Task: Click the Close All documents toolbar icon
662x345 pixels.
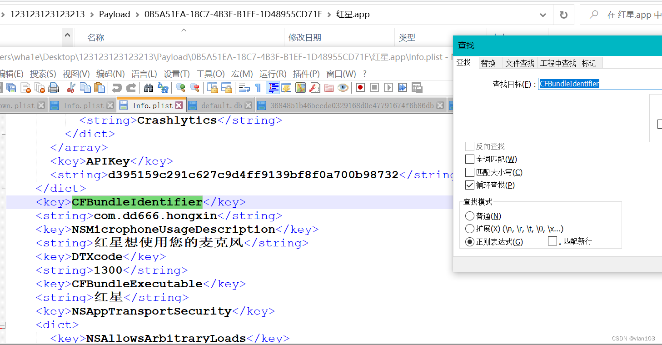Action: pos(40,87)
